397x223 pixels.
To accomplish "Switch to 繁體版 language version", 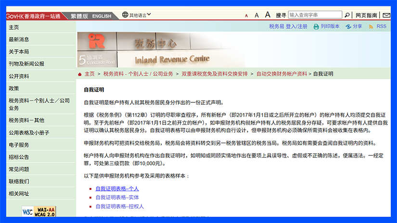I will [x=79, y=16].
